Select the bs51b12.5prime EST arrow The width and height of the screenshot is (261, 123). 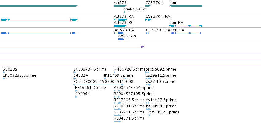149,115
